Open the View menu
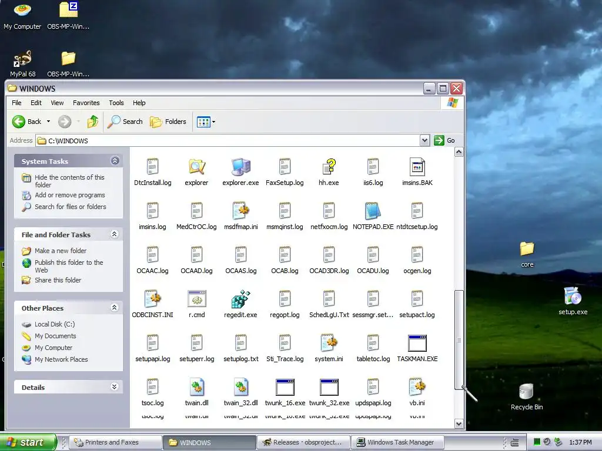This screenshot has height=451, width=602. point(57,103)
